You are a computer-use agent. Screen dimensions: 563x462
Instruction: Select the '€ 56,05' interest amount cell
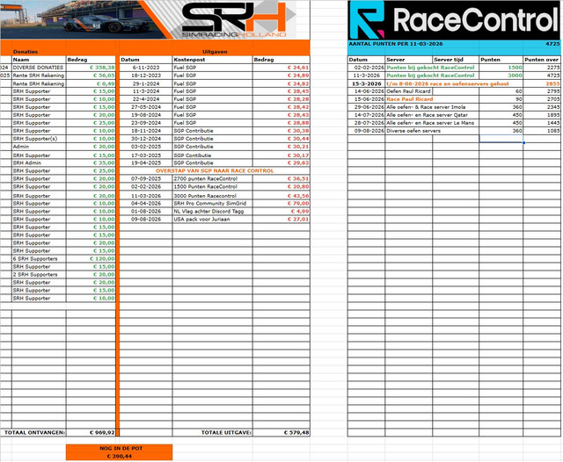pos(91,76)
